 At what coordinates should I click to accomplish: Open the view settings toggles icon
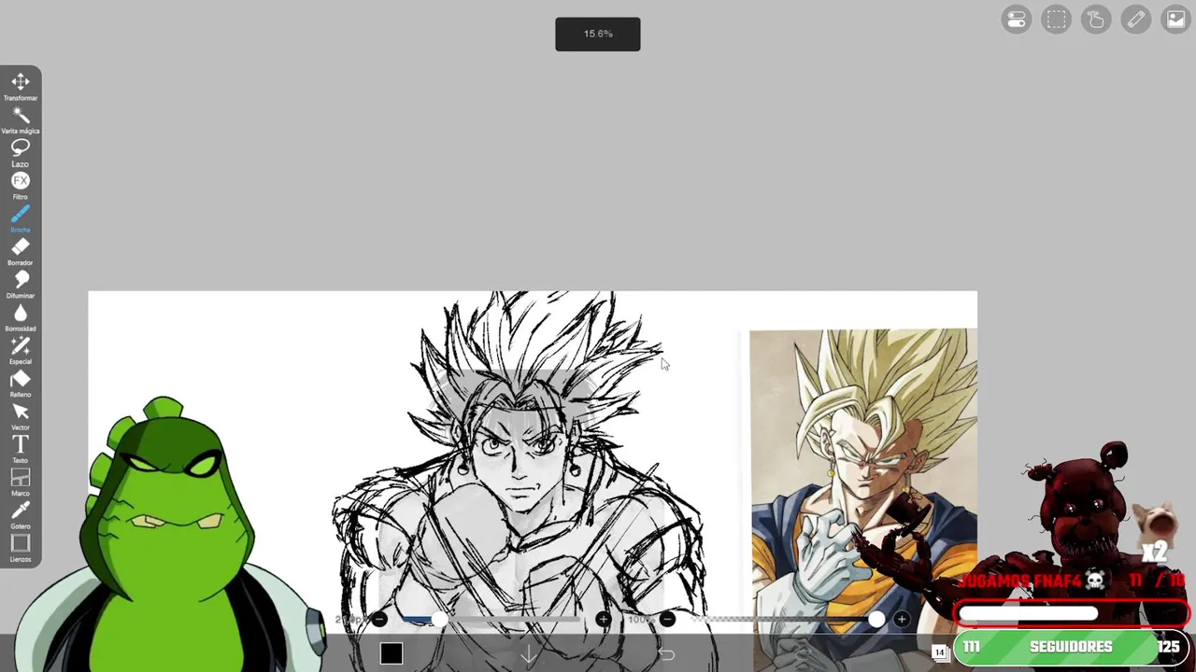click(1017, 20)
